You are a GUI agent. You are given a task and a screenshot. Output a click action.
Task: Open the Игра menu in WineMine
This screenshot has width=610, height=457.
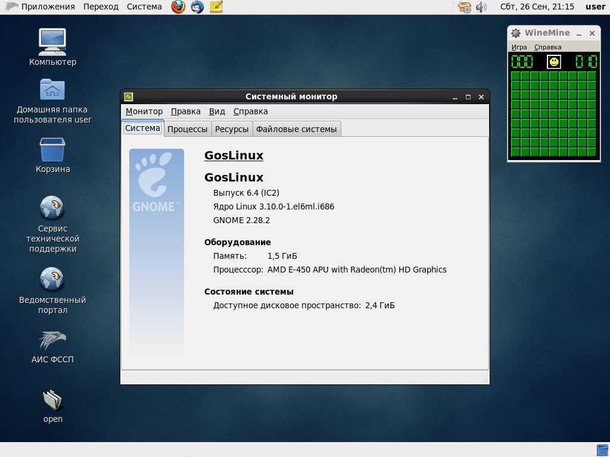pos(519,47)
